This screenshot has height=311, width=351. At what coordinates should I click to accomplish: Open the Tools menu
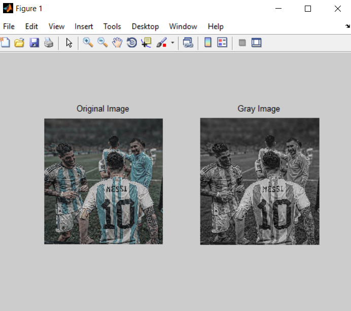112,26
